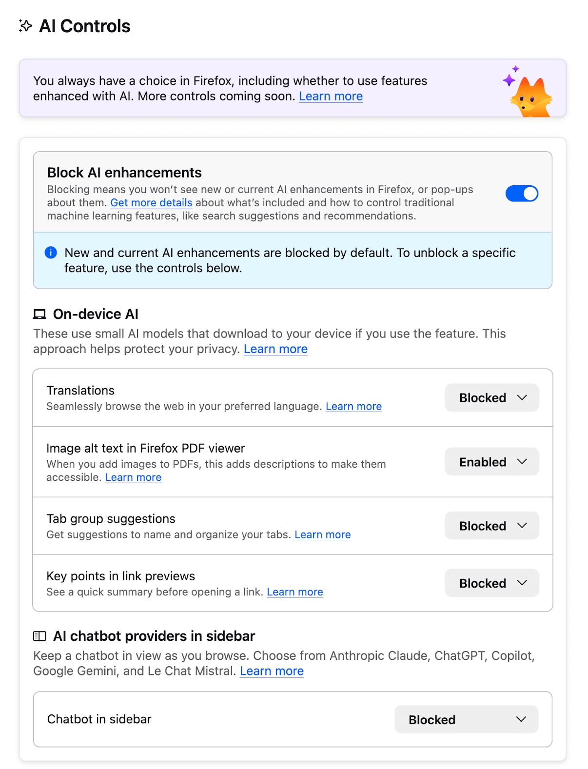Image resolution: width=588 pixels, height=769 pixels.
Task: Open the Translations Blocked dropdown
Action: click(x=491, y=397)
